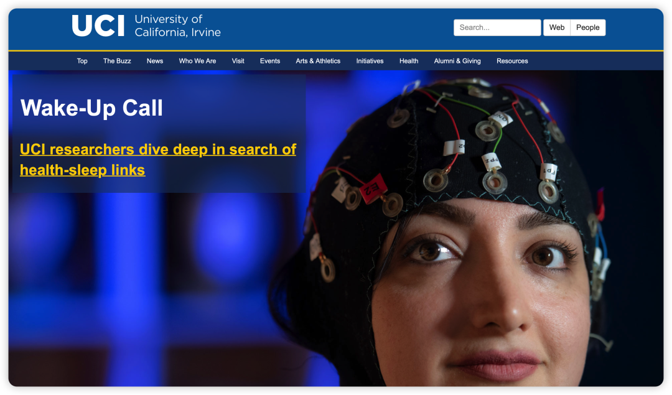Open the Resources navigation item
This screenshot has height=395, width=672.
[x=512, y=61]
